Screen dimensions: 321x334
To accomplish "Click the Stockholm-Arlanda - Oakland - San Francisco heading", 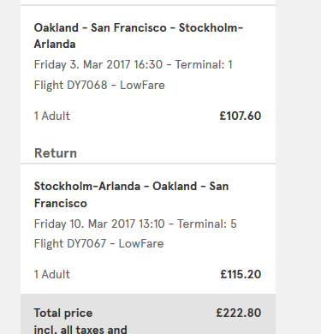I will click(131, 194).
